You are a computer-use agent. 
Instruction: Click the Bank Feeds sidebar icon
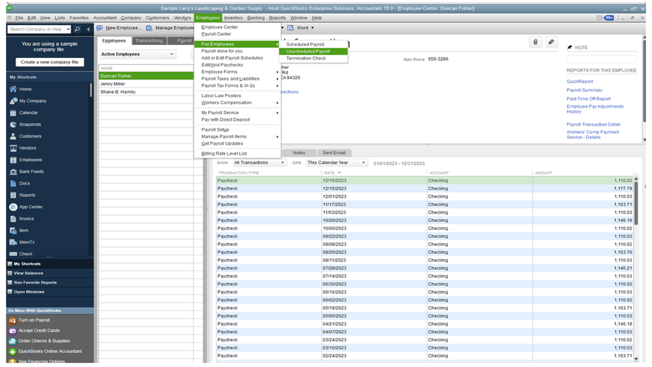[x=14, y=172]
